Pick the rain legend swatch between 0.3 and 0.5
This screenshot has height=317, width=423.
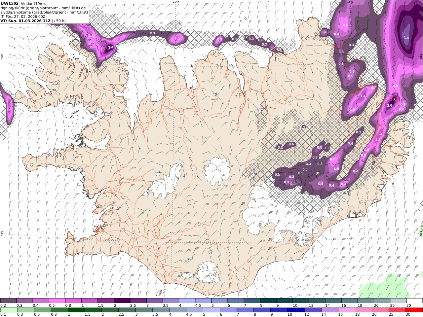click(25, 310)
